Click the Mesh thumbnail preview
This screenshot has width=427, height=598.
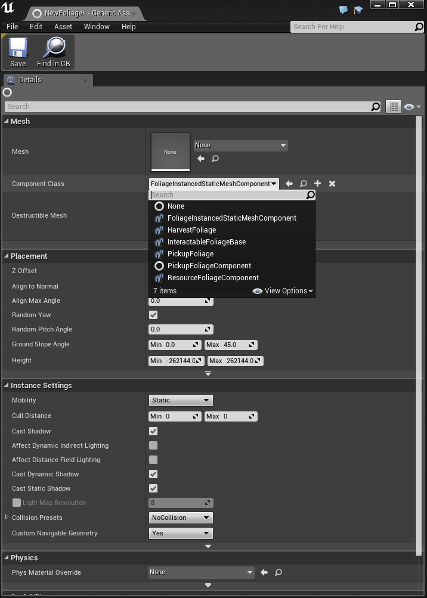pos(171,151)
